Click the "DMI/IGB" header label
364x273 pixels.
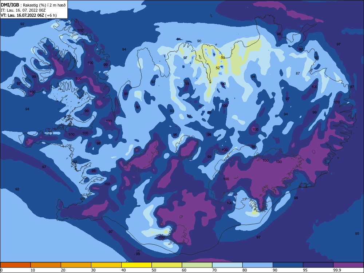pyautogui.click(x=10, y=5)
